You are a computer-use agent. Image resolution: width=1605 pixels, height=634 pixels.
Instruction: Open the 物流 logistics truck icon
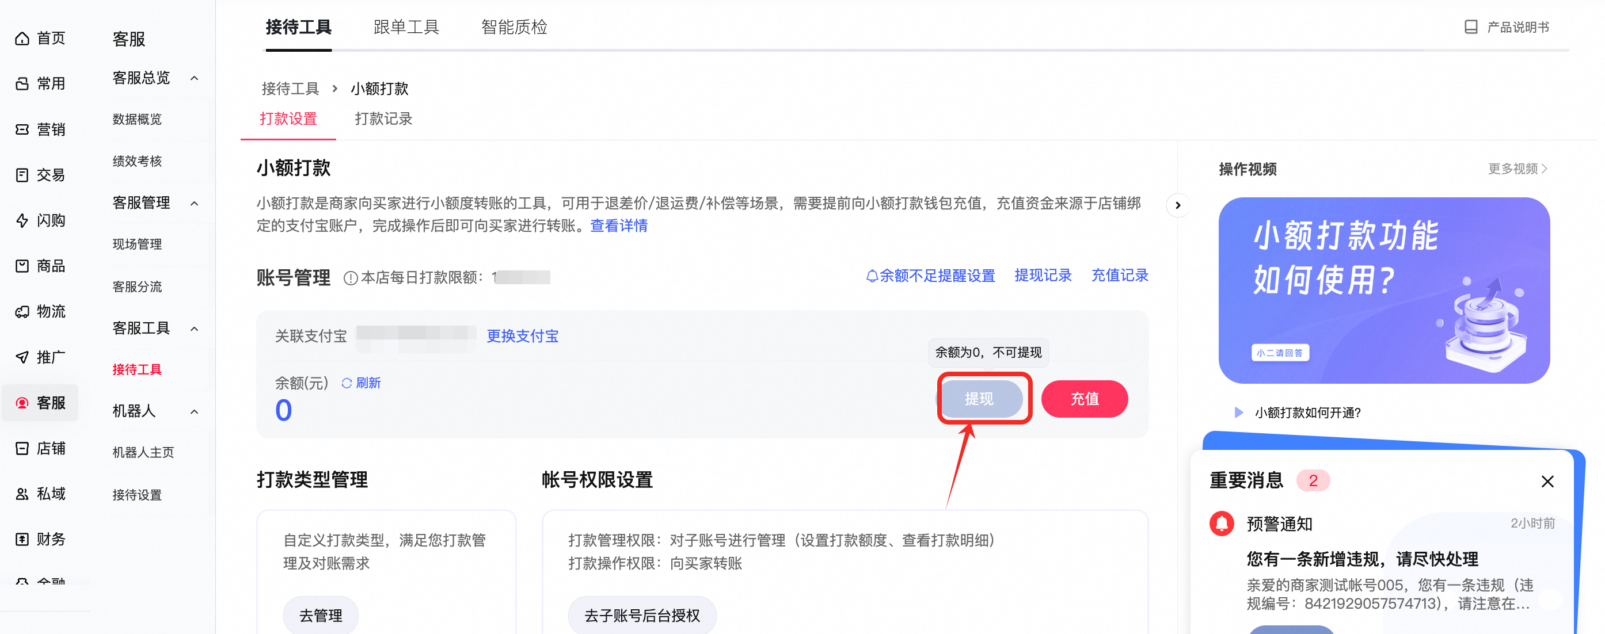pos(22,311)
